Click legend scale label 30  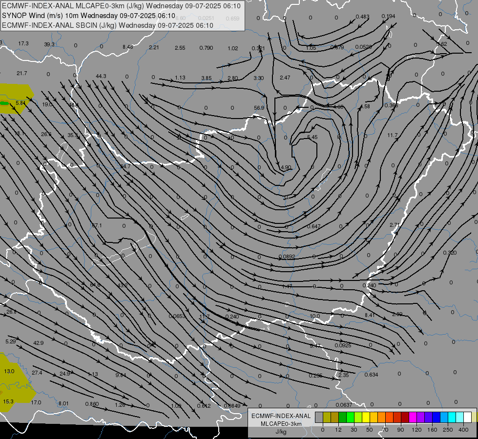pyautogui.click(x=353, y=430)
